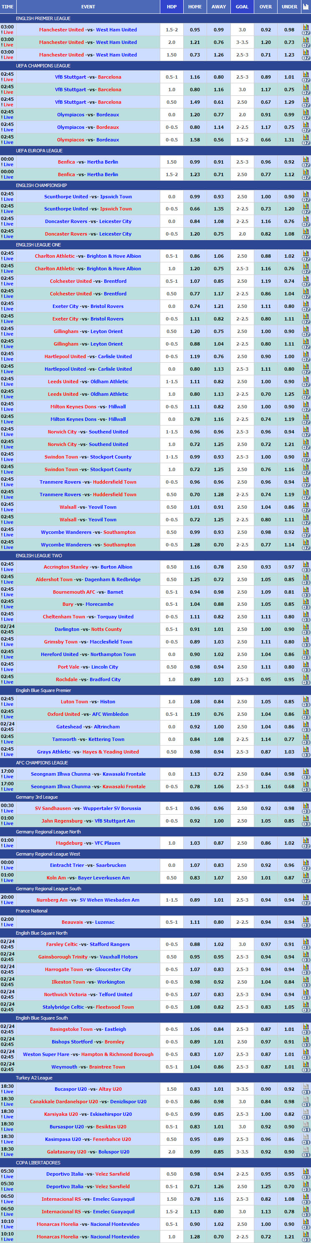Click the under odds 1.02 for Magdeburg vs VFC Plauen
Image resolution: width=311 pixels, height=1243 pixels.
click(289, 843)
